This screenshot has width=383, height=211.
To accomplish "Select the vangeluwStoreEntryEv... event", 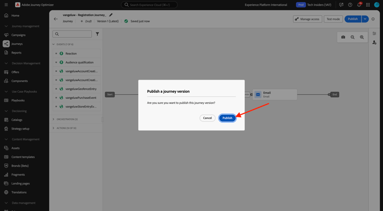I will pos(77,107).
